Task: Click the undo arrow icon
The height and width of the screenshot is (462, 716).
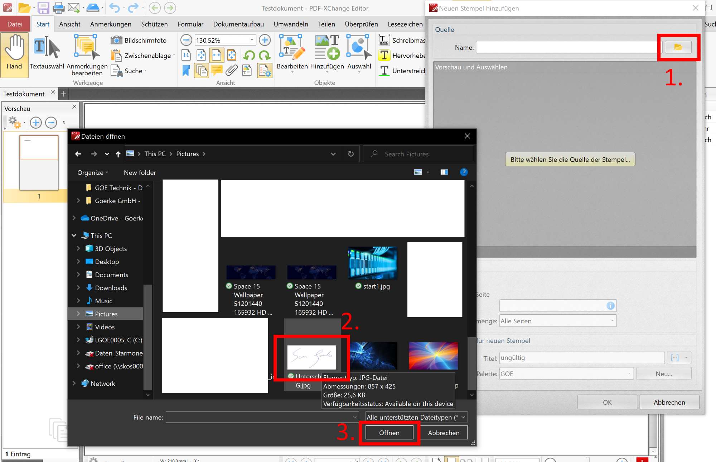Action: pos(114,8)
